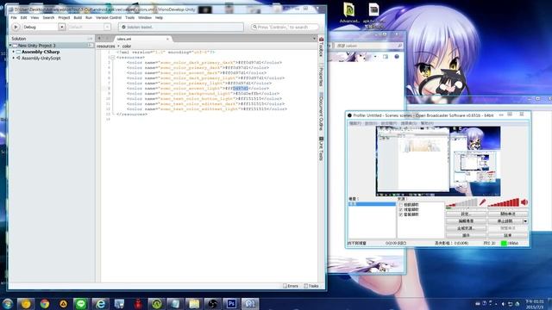The image size is (552, 310).
Task: Launch Google Chrome from the taskbar
Action: 44,304
